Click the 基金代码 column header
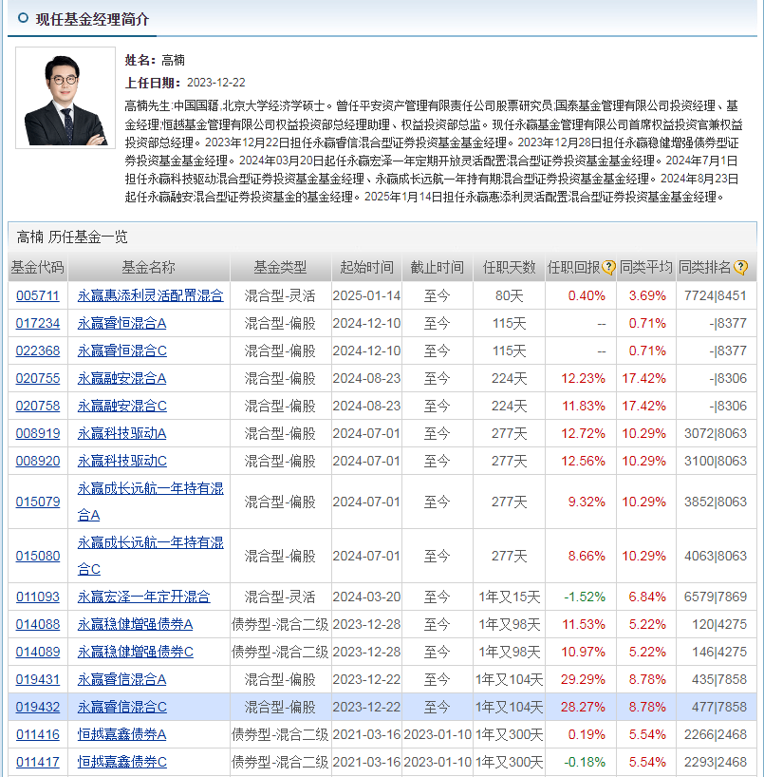 coord(38,268)
